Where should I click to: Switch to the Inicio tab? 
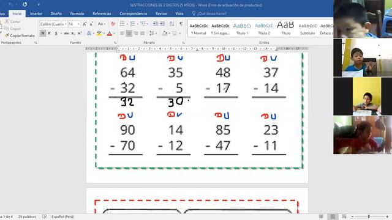(x=17, y=13)
